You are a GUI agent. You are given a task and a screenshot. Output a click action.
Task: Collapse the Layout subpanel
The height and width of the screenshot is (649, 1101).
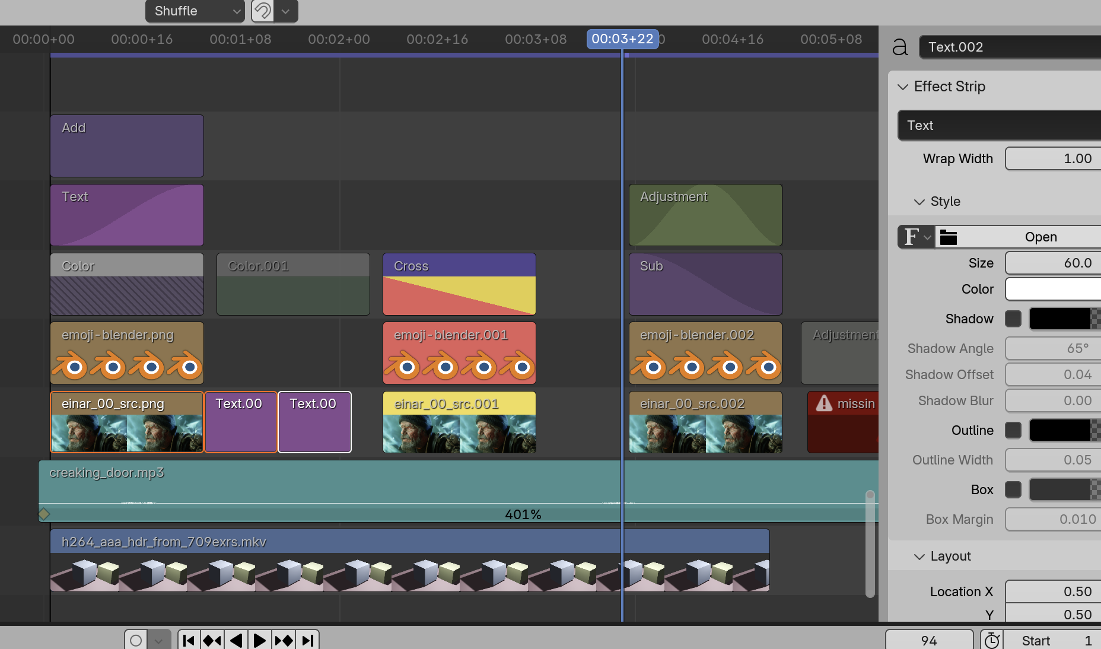(x=919, y=556)
